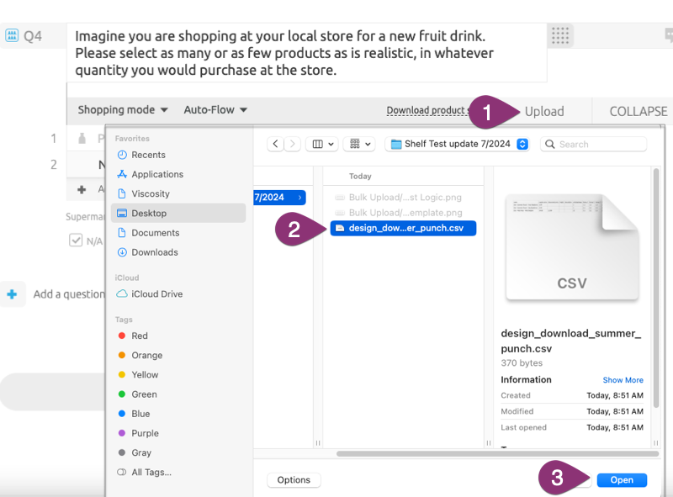The image size is (673, 497).
Task: Select the design_download_summer_punch.csv file
Action: tap(403, 228)
